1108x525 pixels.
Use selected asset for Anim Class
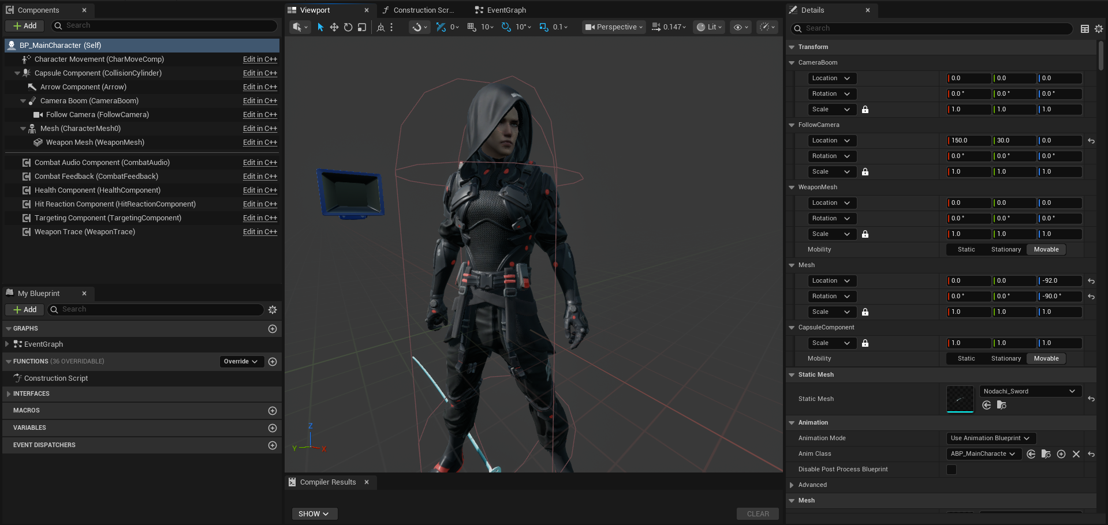click(x=1031, y=454)
